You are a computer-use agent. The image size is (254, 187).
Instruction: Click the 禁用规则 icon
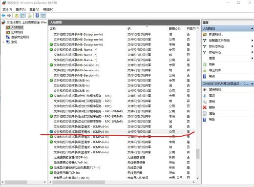[205, 89]
